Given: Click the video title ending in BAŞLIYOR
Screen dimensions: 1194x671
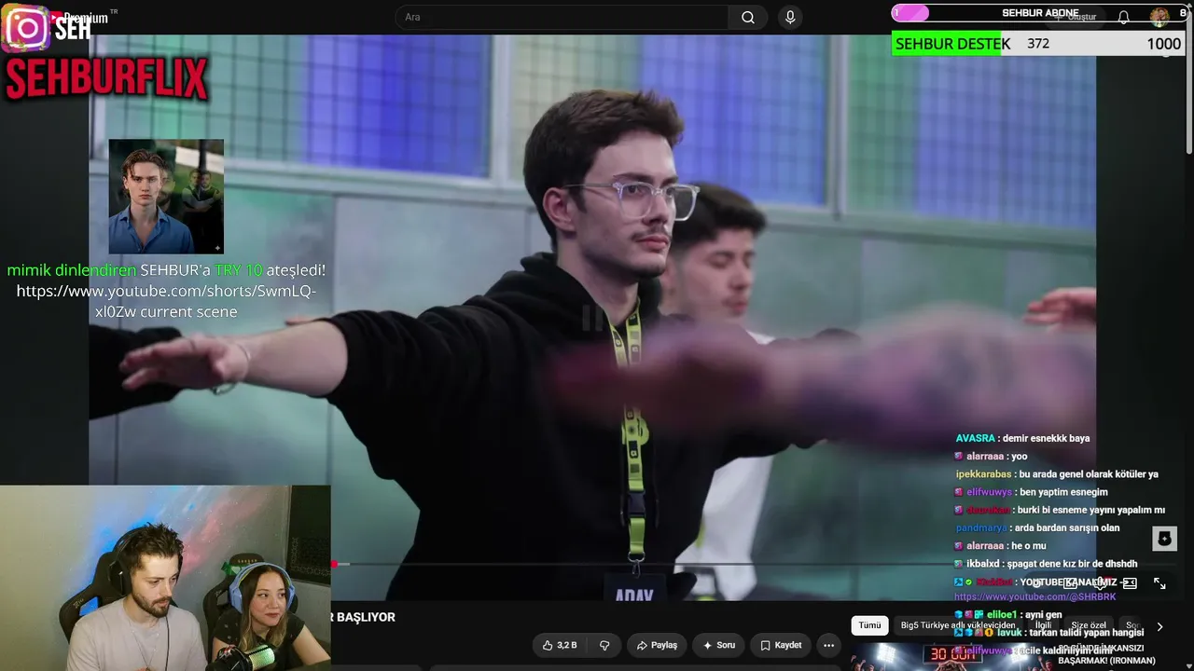Looking at the screenshot, I should pos(363,617).
